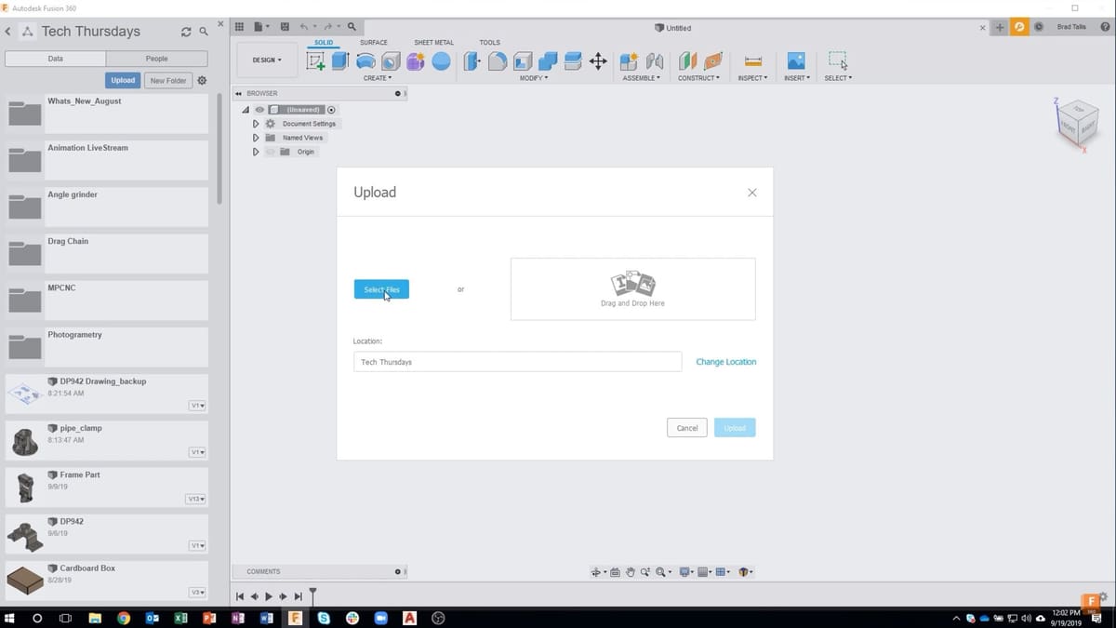Screen dimensions: 1116x628
Task: Click the Change Location link
Action: 726,362
